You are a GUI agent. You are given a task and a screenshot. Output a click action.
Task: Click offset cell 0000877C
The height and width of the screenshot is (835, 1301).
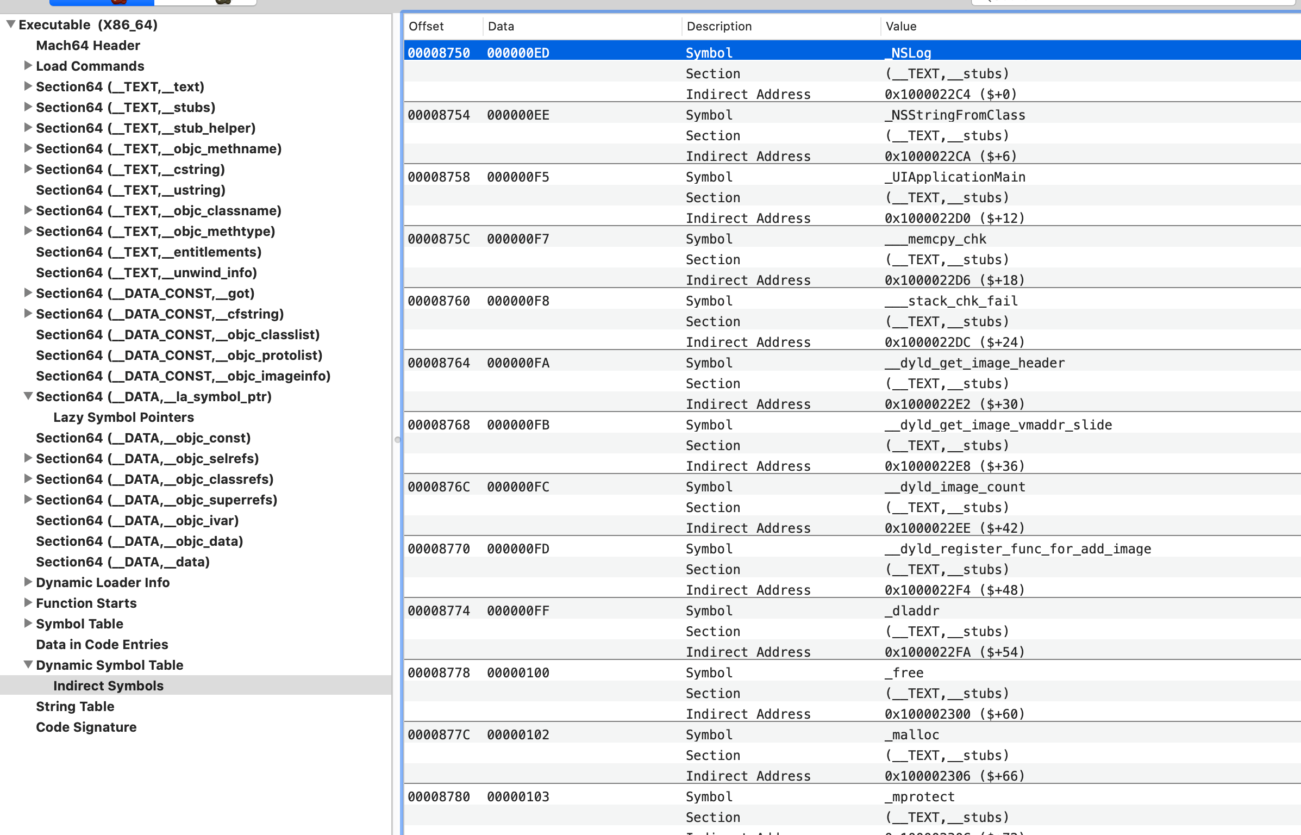coord(439,735)
